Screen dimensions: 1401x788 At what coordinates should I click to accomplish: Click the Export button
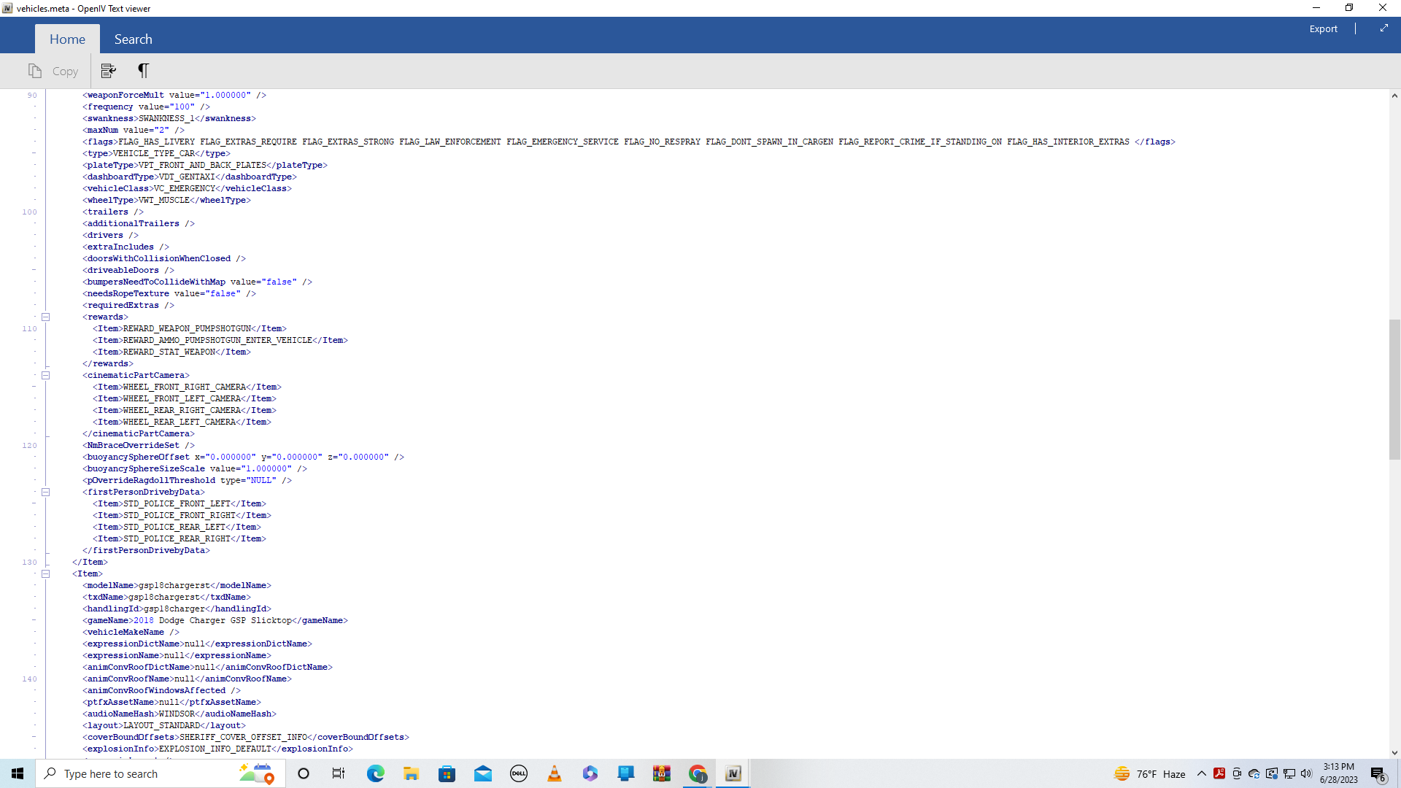(1323, 29)
